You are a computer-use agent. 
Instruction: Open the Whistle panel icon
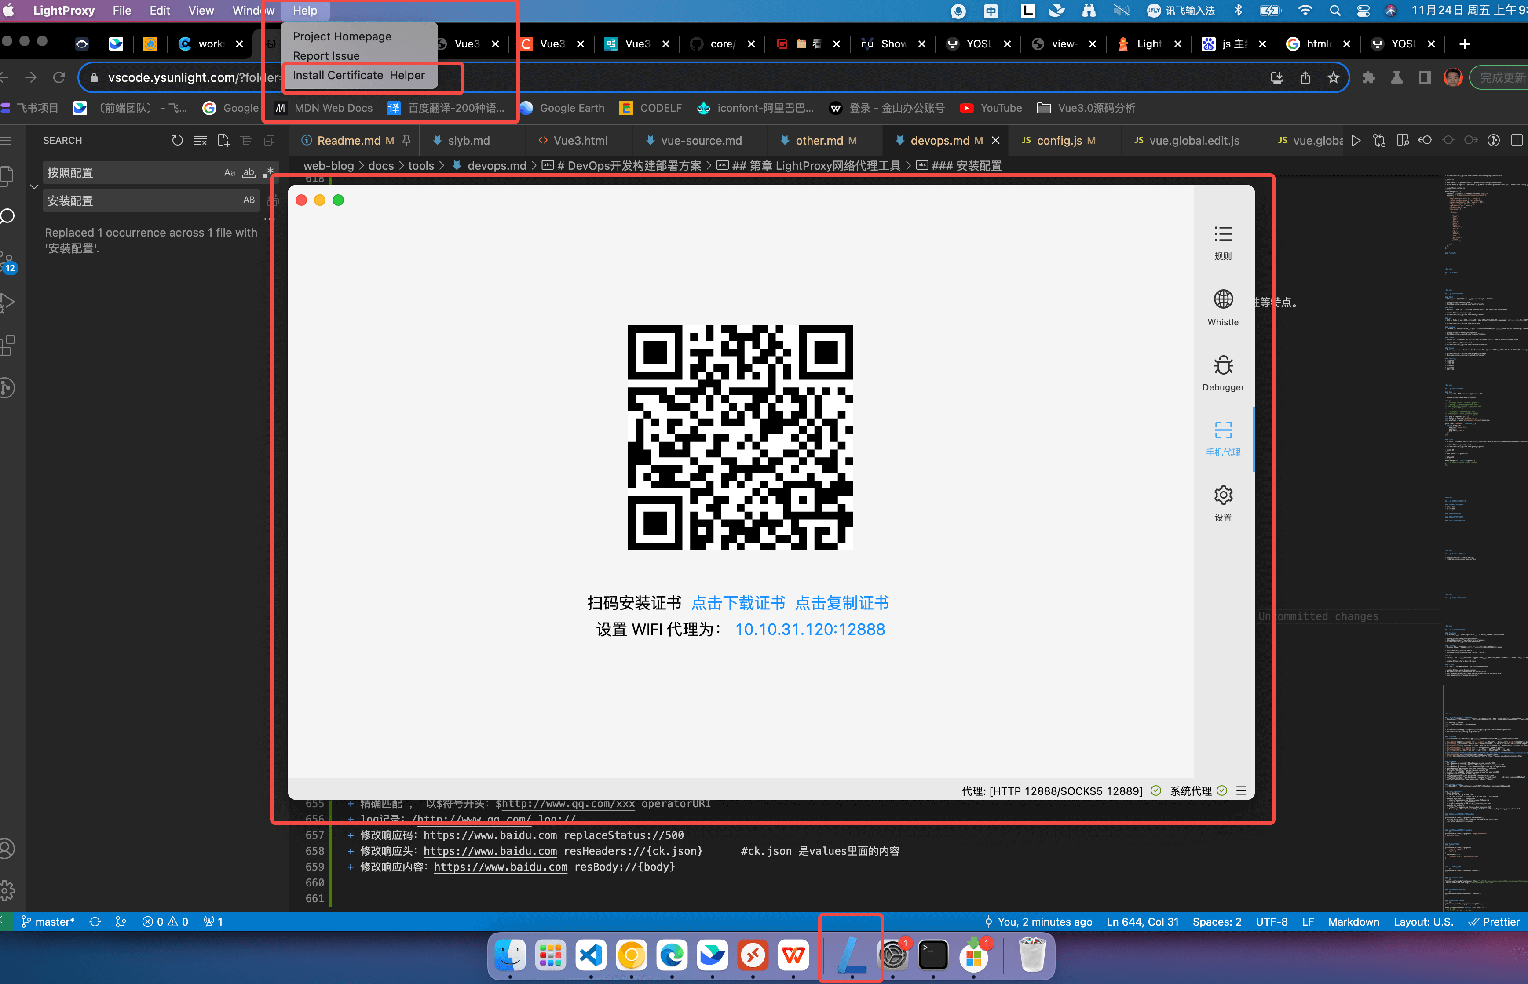pos(1222,300)
